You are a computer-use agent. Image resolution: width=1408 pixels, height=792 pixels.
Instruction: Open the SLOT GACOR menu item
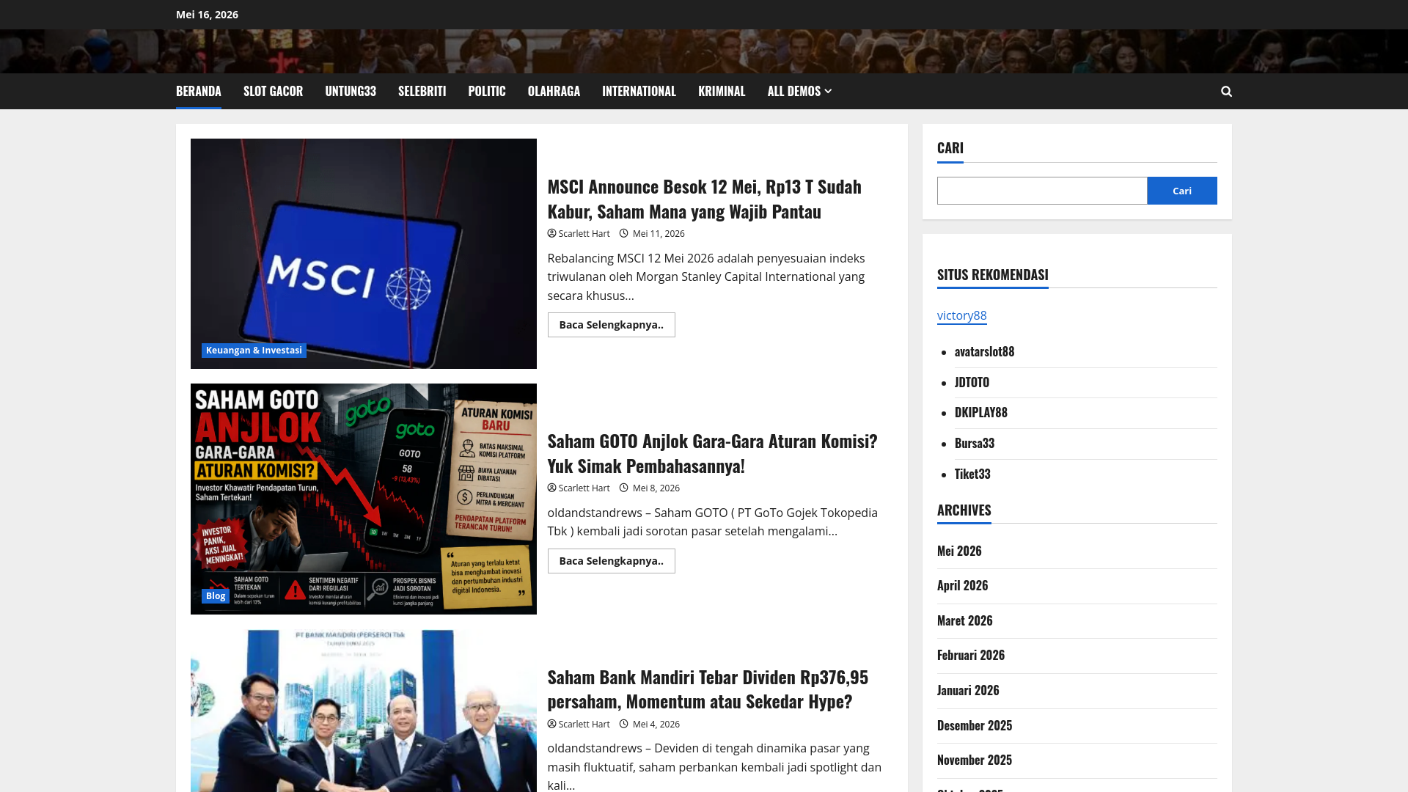pos(273,92)
